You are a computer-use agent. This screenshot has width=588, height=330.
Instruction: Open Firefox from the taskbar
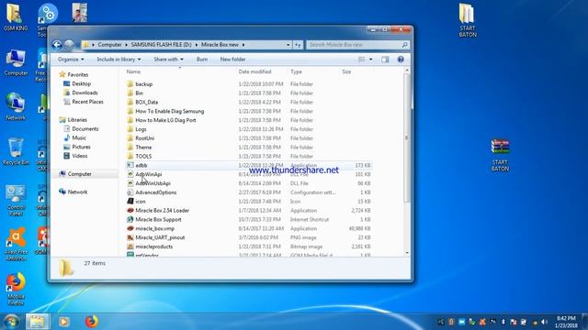91,322
